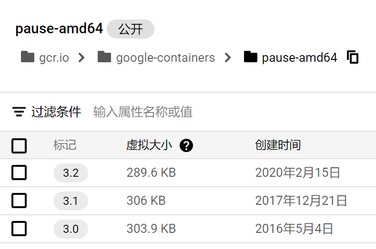Sort by the 创建时间 column header
This screenshot has height=249, width=376.
[278, 145]
